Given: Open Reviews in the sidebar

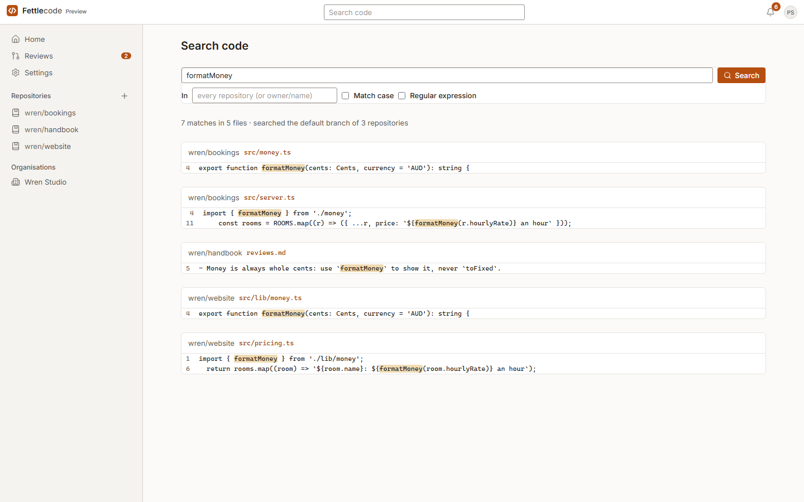Looking at the screenshot, I should coord(71,56).
